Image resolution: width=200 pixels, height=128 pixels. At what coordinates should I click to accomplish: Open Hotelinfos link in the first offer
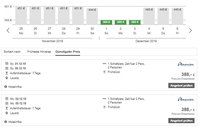pyautogui.click(x=15, y=87)
